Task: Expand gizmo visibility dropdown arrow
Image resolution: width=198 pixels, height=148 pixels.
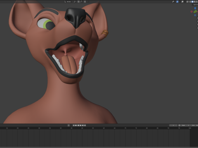Action: point(179,2)
